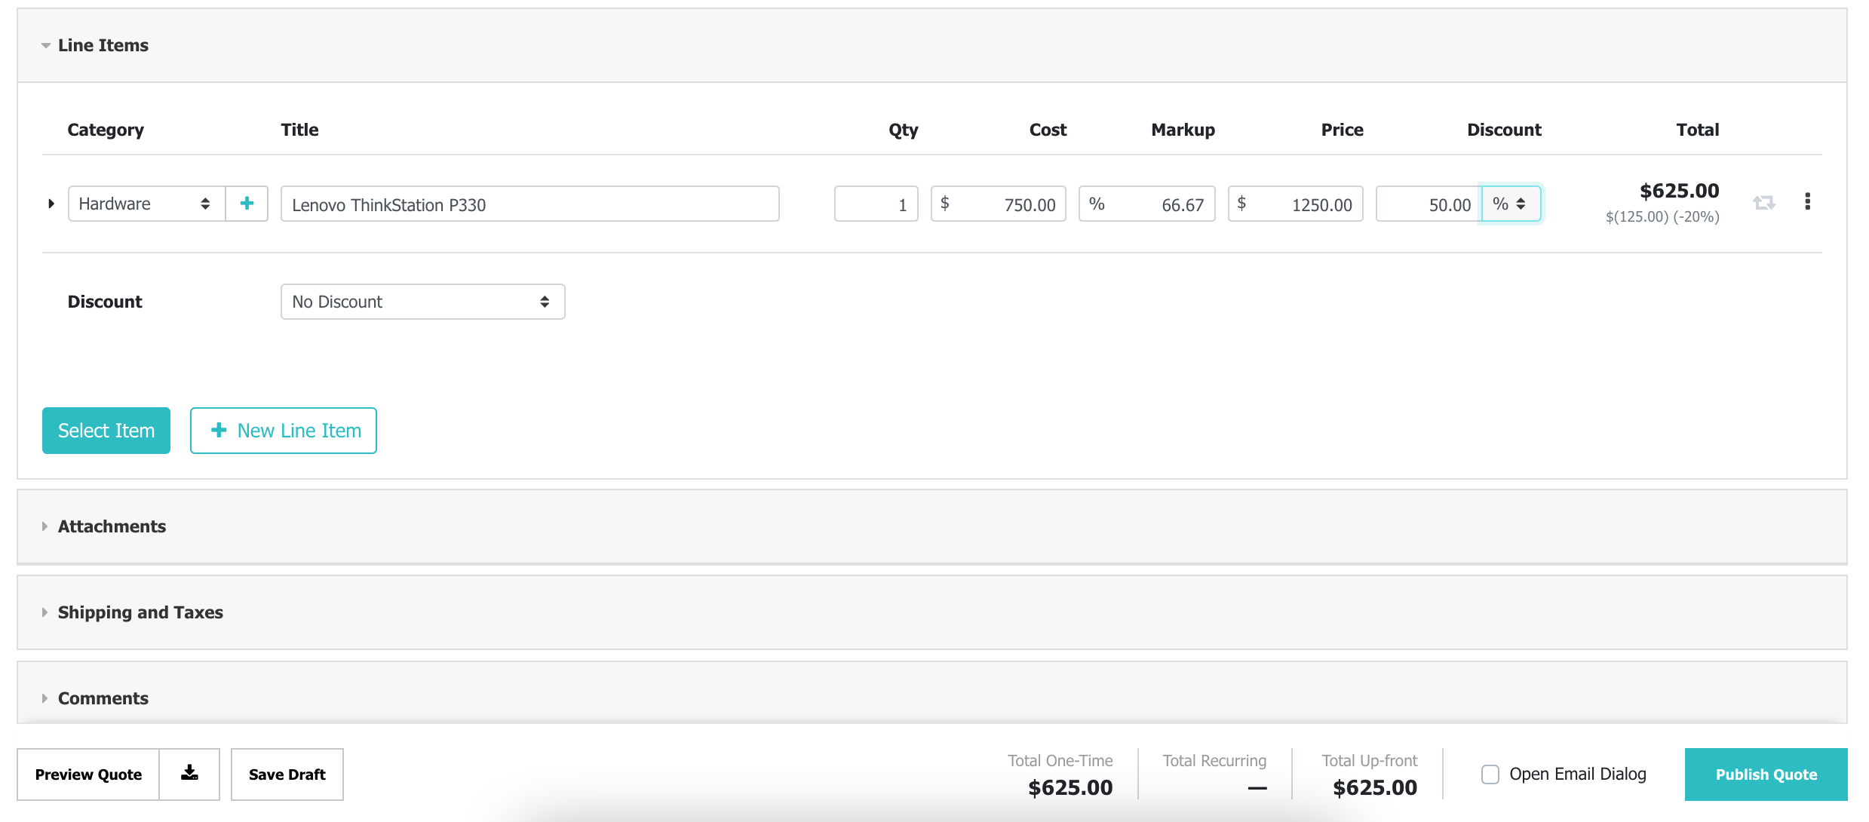Click the Qty field showing 1

(876, 204)
